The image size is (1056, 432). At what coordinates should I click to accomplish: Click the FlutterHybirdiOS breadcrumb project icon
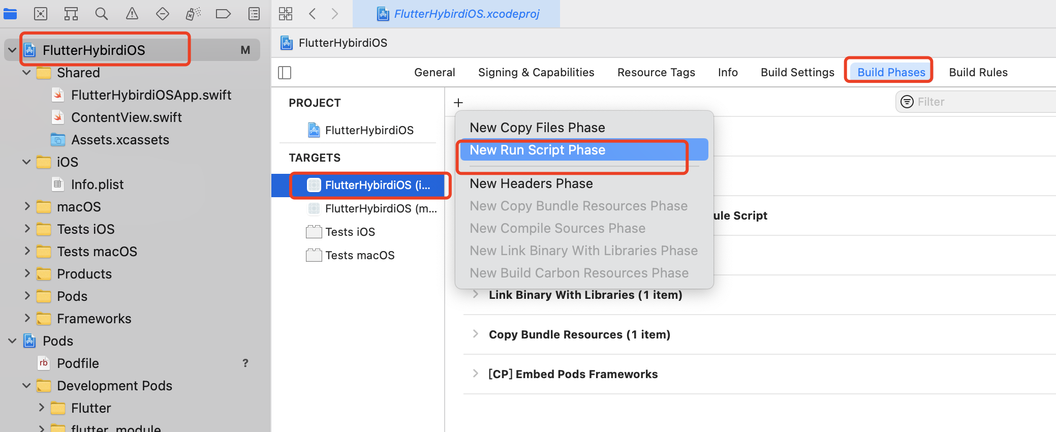[x=287, y=43]
